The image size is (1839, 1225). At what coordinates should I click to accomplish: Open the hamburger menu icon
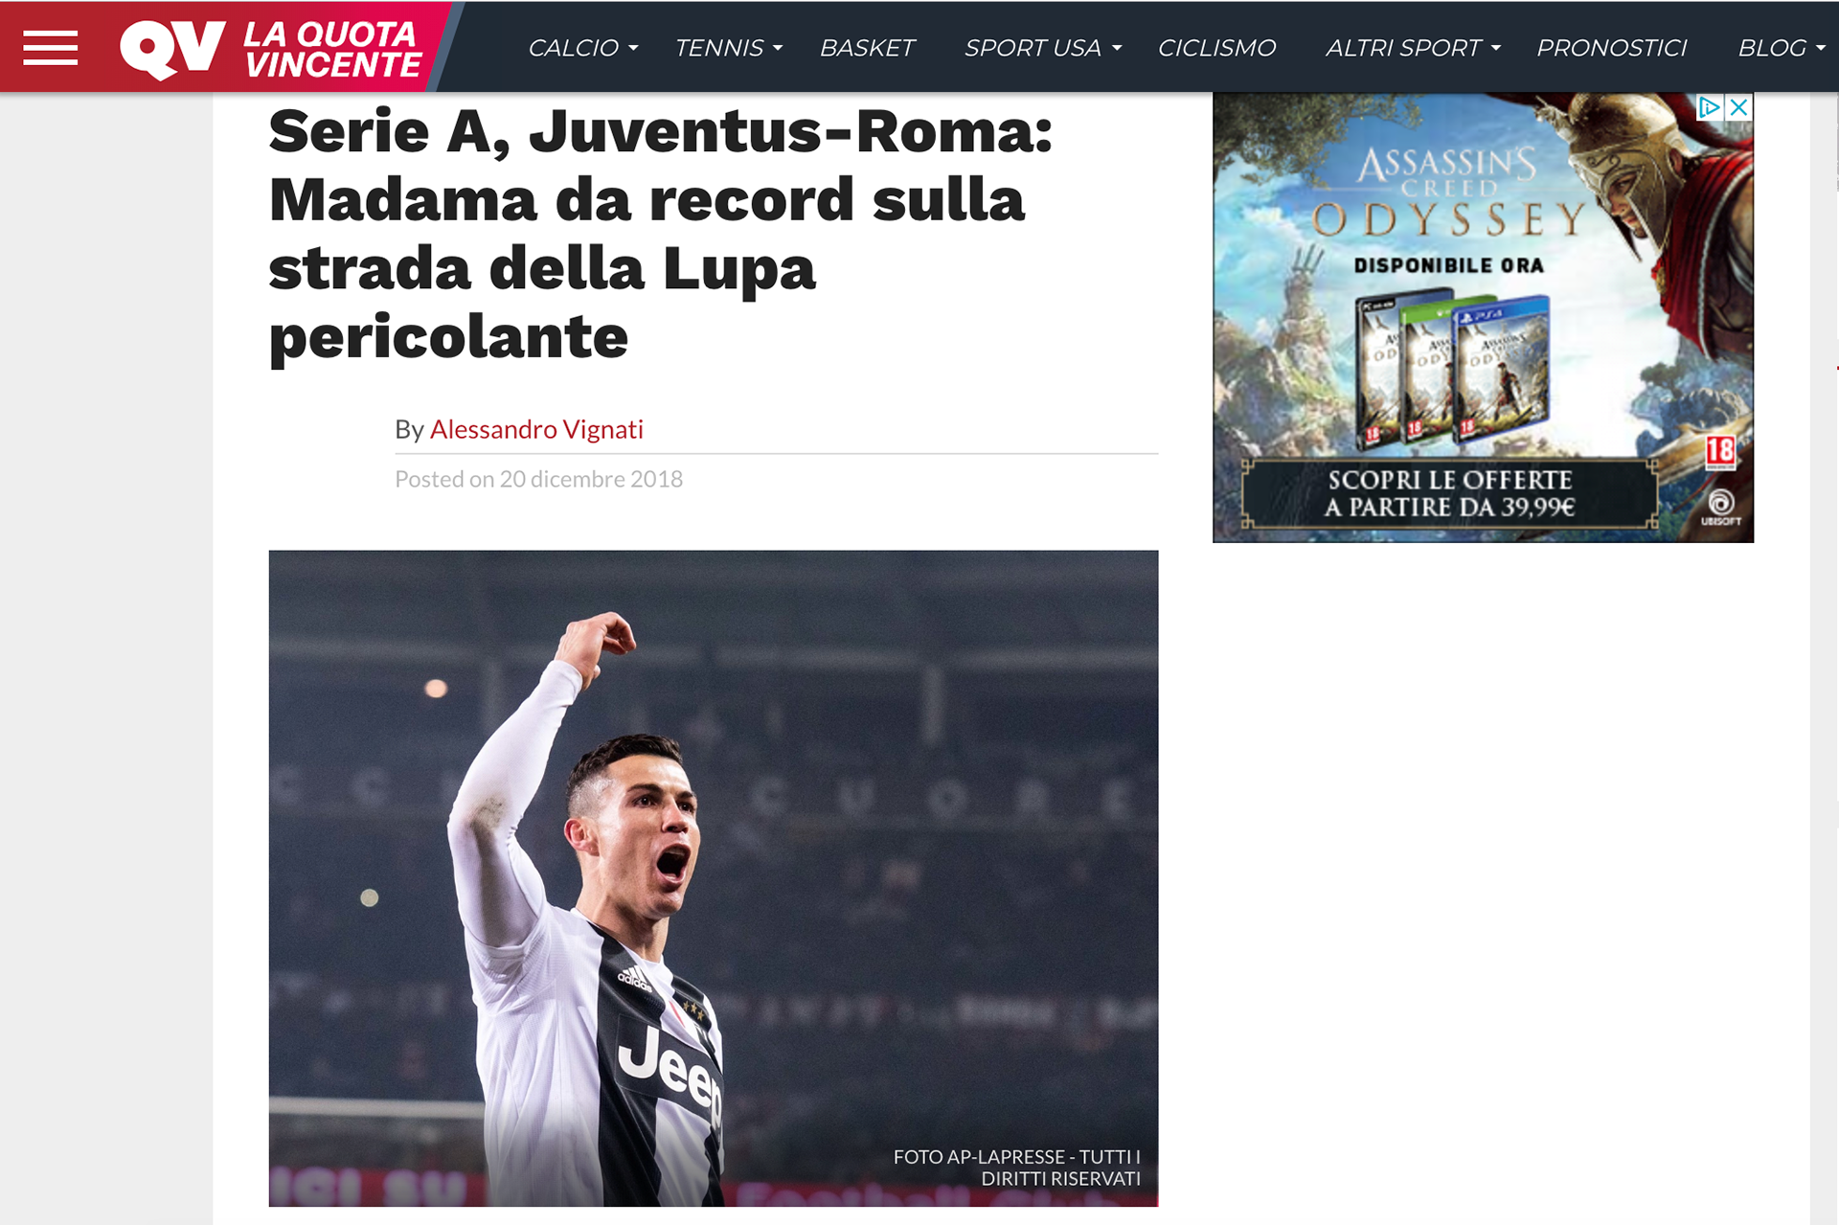(50, 48)
